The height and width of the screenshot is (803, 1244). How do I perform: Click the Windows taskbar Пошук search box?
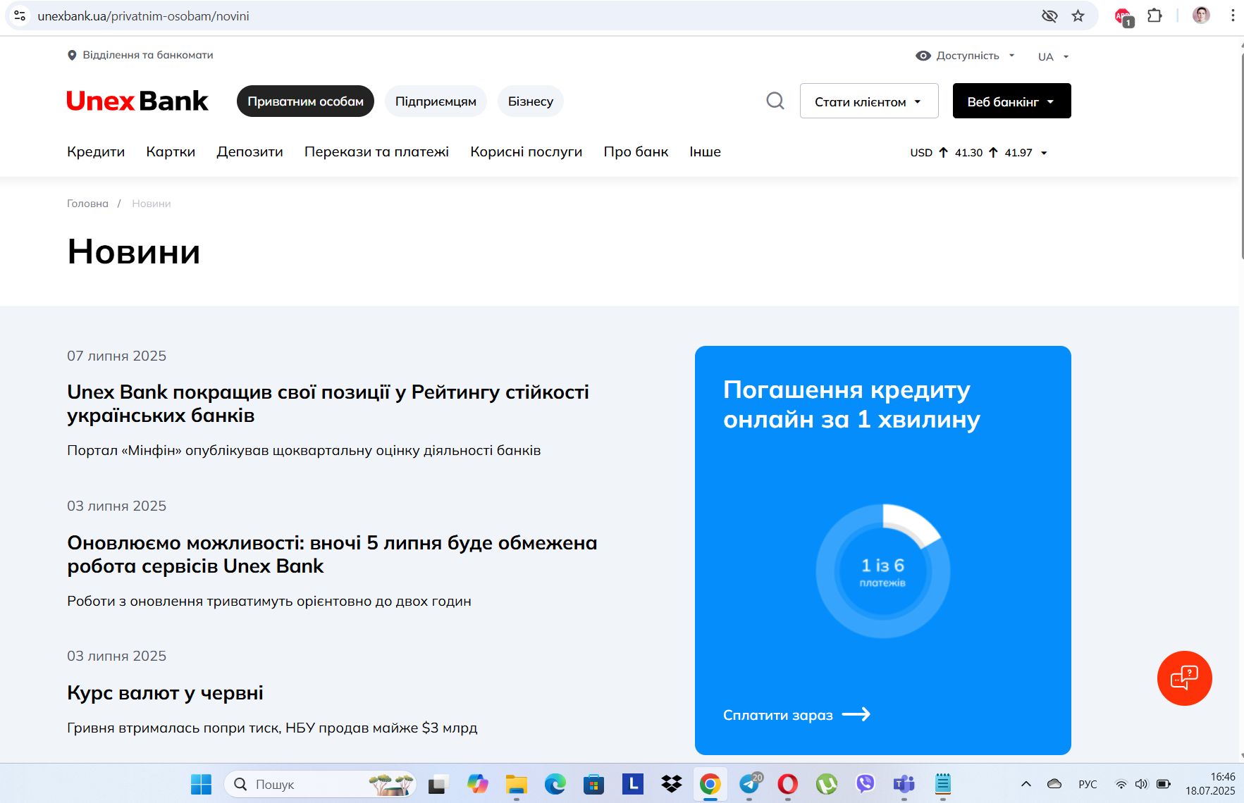coord(320,784)
